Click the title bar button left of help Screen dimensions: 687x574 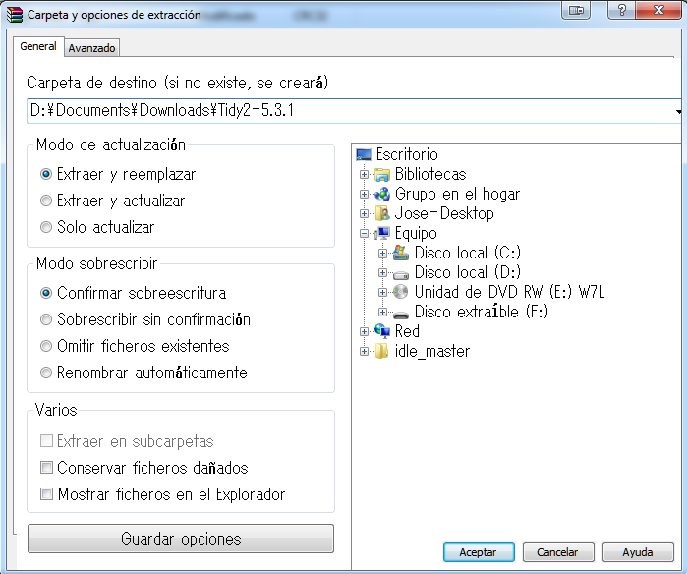pyautogui.click(x=576, y=10)
